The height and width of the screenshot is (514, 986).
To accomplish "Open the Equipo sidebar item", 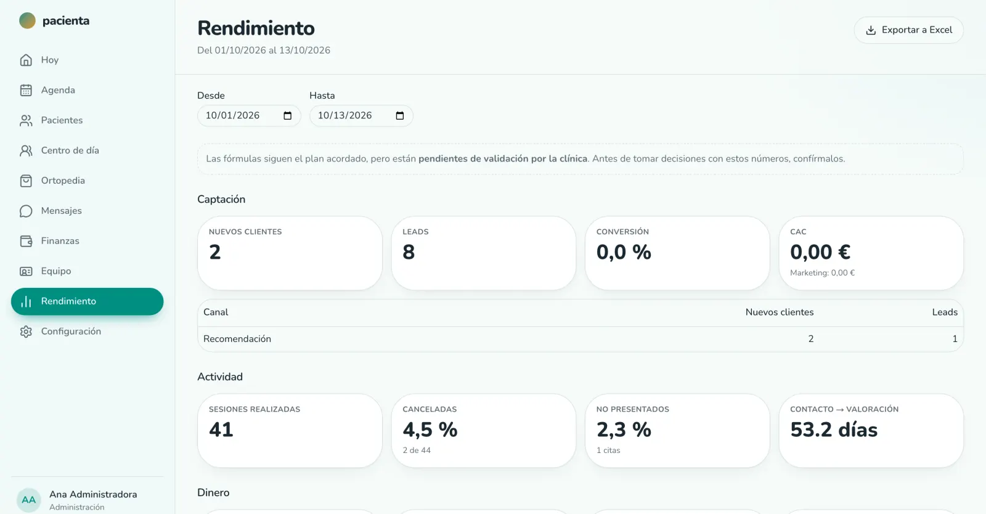I will click(x=88, y=271).
